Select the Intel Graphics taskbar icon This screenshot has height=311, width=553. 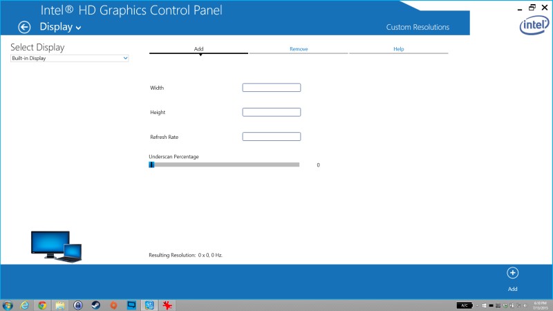coord(149,305)
